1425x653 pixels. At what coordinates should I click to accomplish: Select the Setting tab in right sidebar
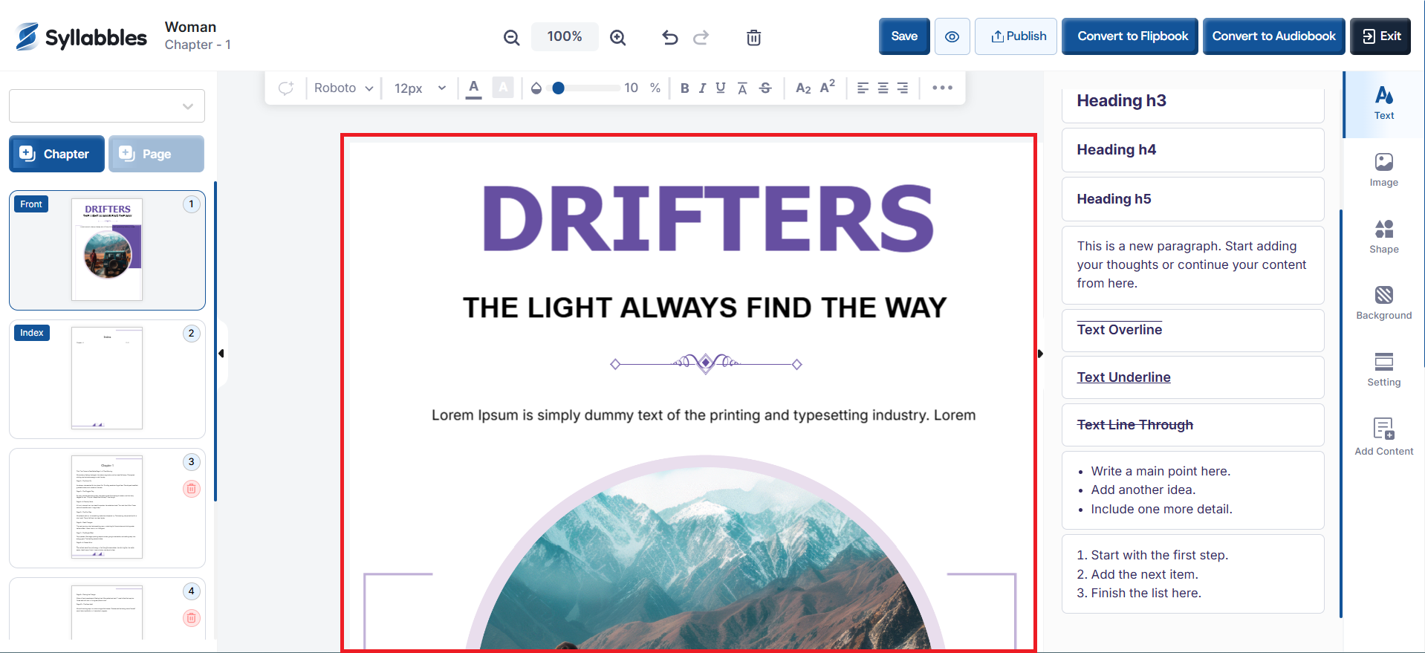coord(1383,370)
